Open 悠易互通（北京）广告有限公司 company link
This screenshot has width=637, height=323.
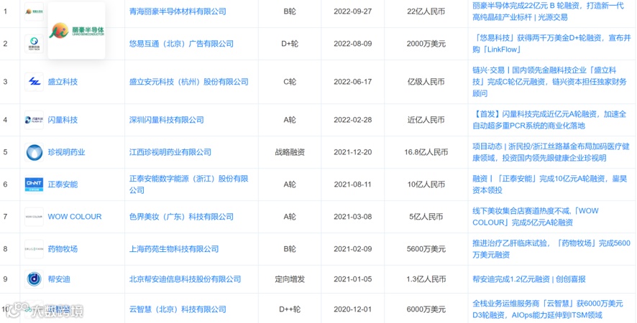coord(181,44)
